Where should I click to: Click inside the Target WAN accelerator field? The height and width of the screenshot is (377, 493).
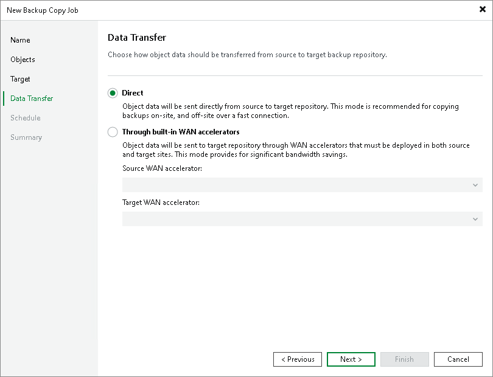[292, 218]
